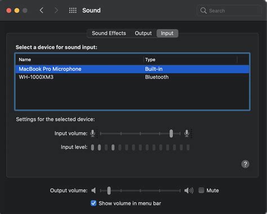Click the Input volume slider handle
Viewport: 267px width, 214px height.
[171, 133]
